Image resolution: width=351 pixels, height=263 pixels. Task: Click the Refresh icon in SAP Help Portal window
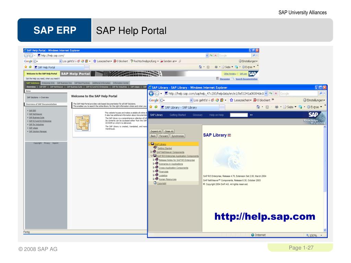pos(211,55)
